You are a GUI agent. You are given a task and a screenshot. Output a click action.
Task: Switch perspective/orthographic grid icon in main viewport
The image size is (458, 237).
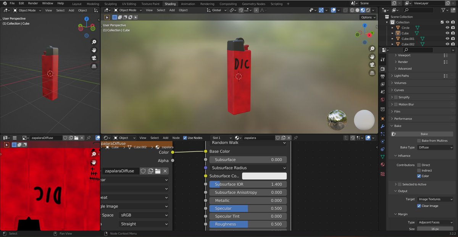(x=372, y=73)
